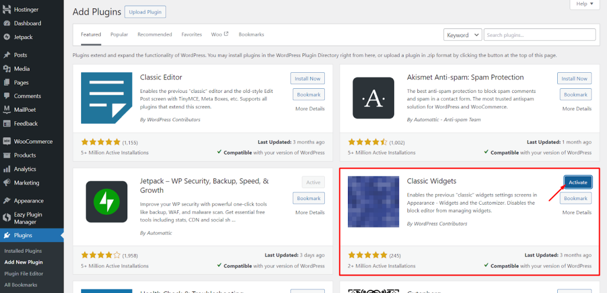This screenshot has height=293, width=607.
Task: Click the Analytics bar chart icon
Action: [x=7, y=169]
